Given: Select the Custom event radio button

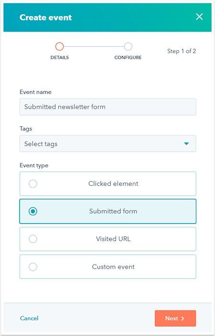Looking at the screenshot, I should click(33, 267).
